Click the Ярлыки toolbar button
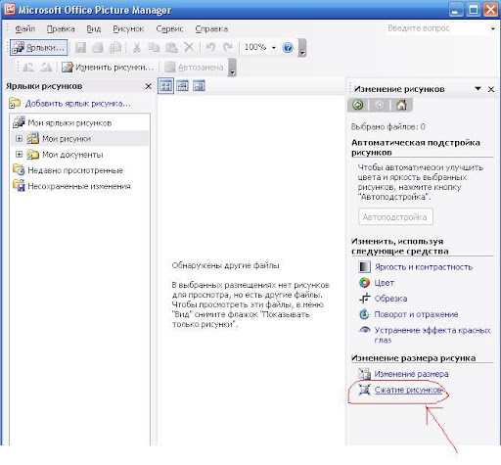The image size is (501, 465). 38,48
